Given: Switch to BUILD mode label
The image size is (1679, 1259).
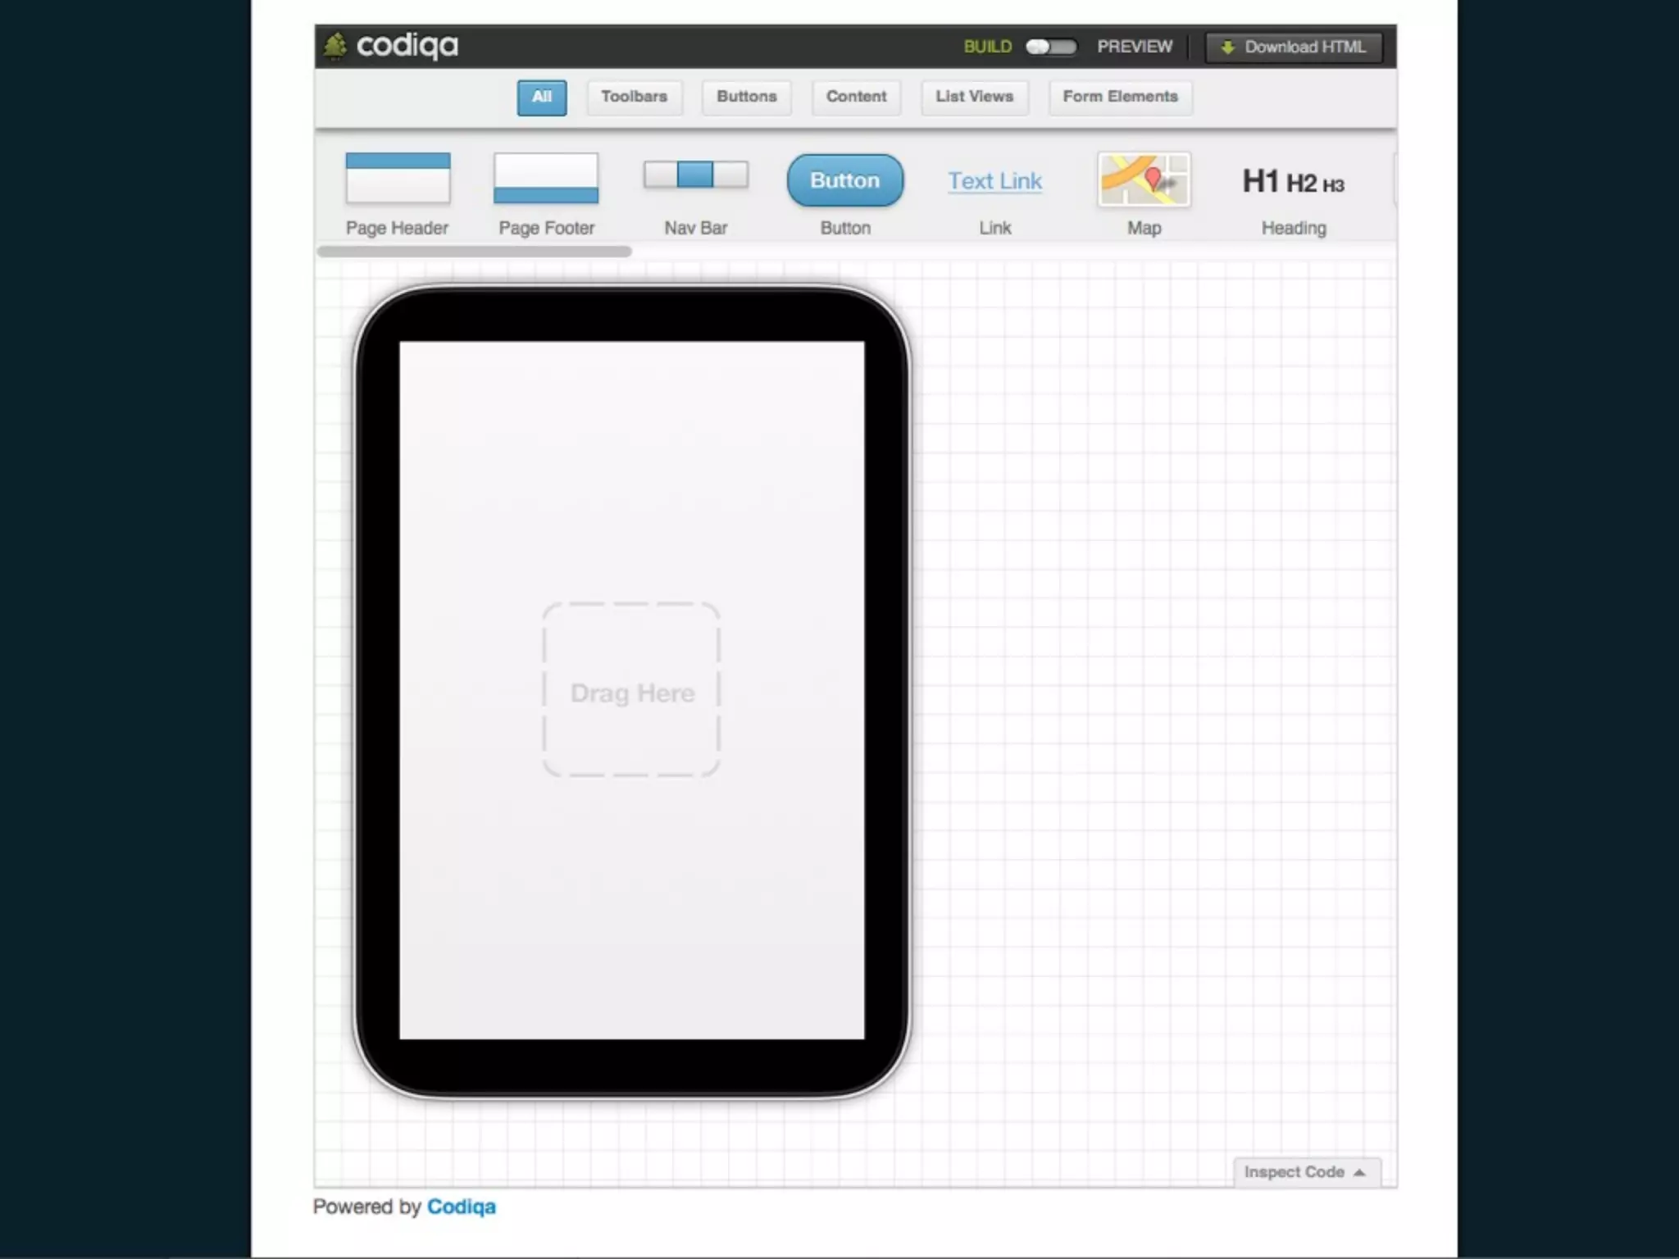Looking at the screenshot, I should [x=987, y=47].
